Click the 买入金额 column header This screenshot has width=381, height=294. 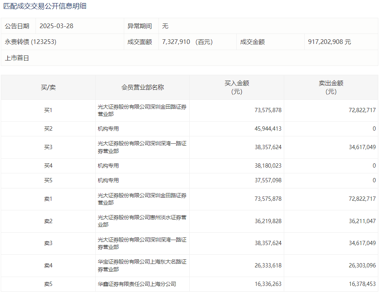pos(237,87)
